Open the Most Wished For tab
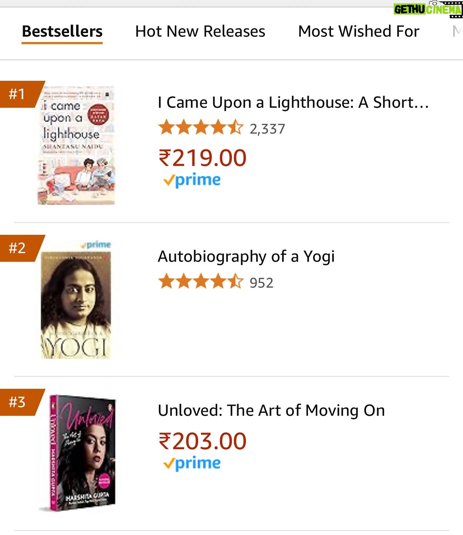This screenshot has height=535, width=463. (359, 32)
